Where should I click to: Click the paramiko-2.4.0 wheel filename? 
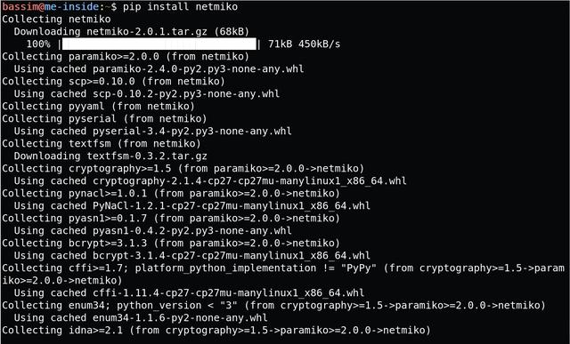coord(198,69)
